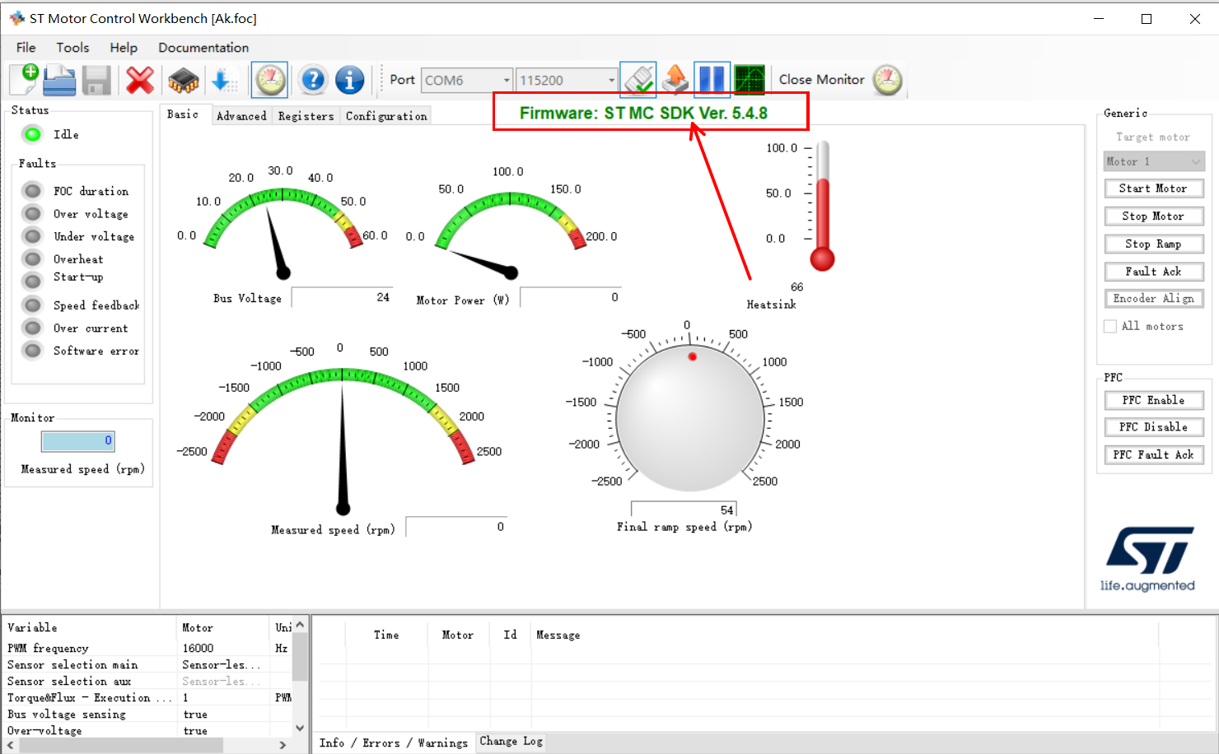
Task: Click the variable list scroll right arrow
Action: 283,745
